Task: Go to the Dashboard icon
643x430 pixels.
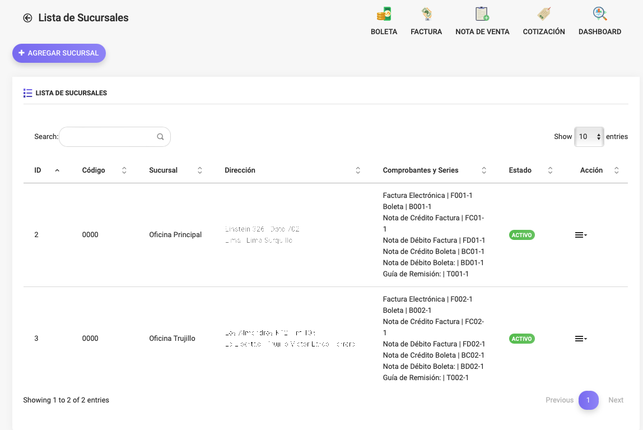Action: [x=599, y=15]
